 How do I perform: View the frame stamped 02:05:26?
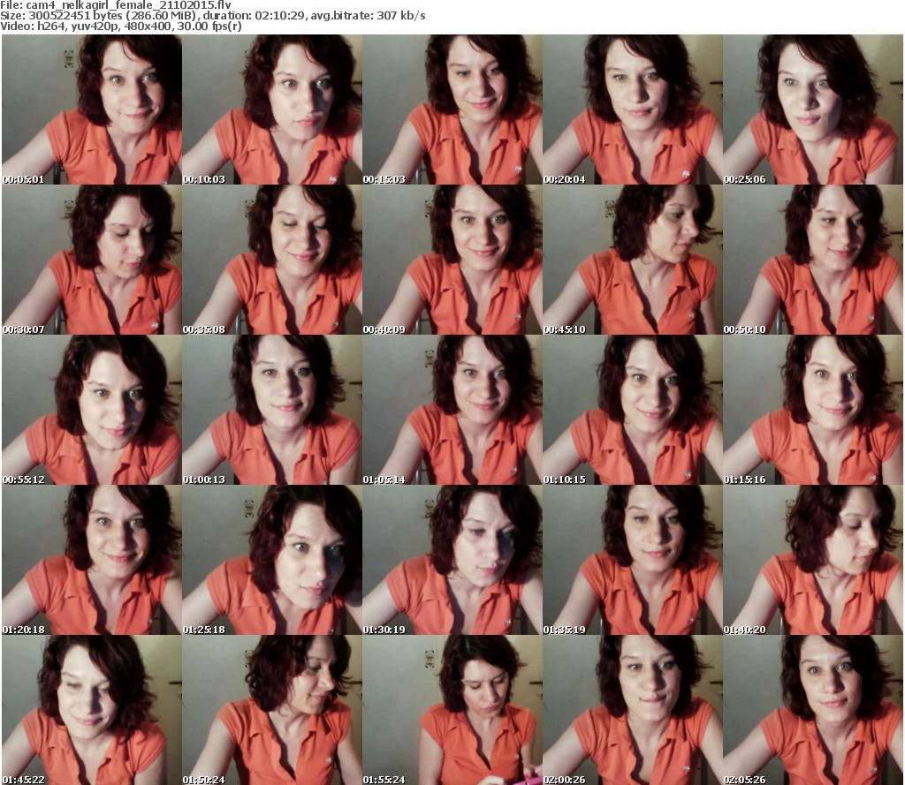click(813, 710)
